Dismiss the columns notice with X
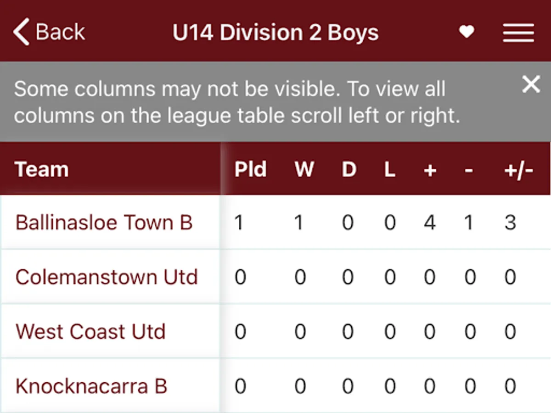Image resolution: width=551 pixels, height=413 pixels. pyautogui.click(x=531, y=84)
